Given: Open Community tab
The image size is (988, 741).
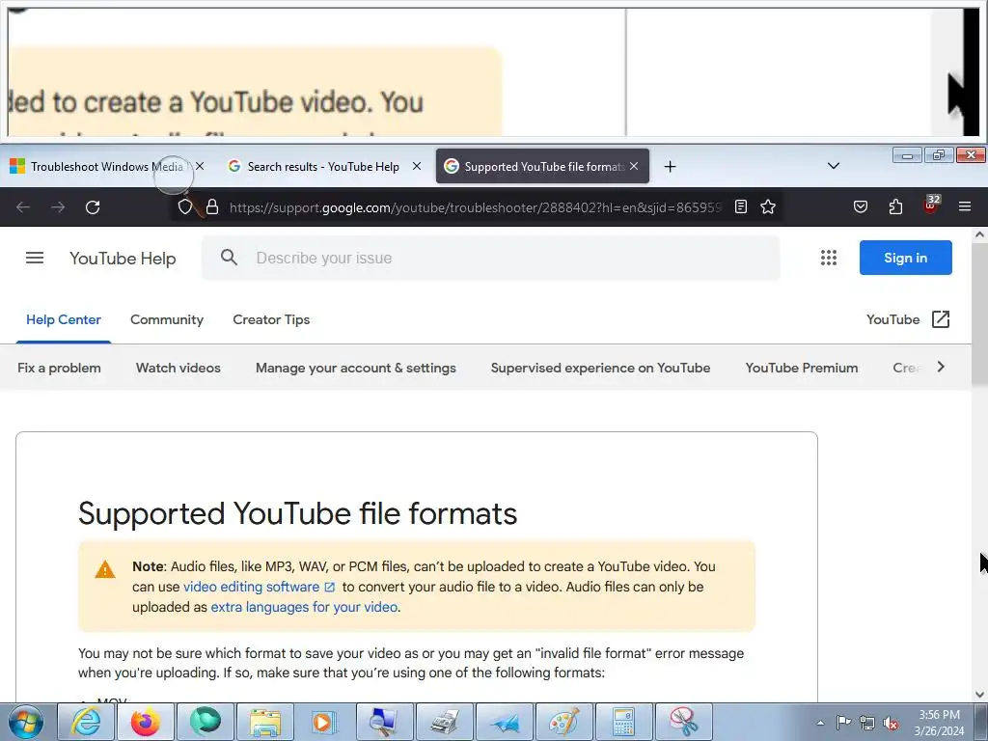Looking at the screenshot, I should pyautogui.click(x=167, y=319).
